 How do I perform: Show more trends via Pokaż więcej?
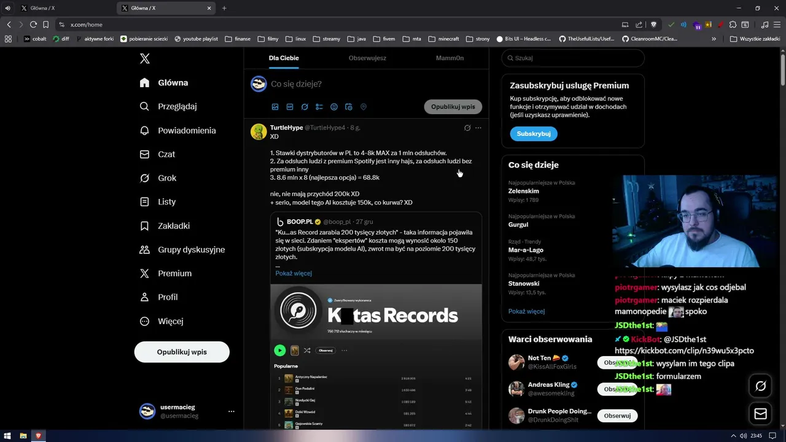click(x=526, y=311)
